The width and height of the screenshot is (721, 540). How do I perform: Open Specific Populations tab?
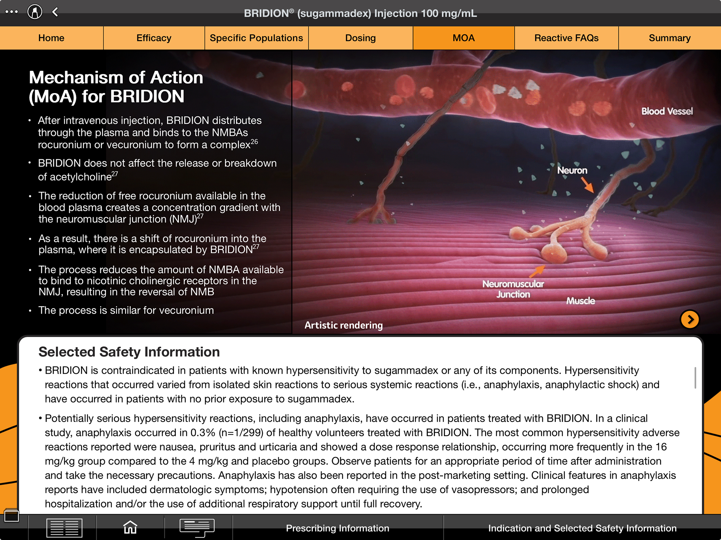click(256, 38)
